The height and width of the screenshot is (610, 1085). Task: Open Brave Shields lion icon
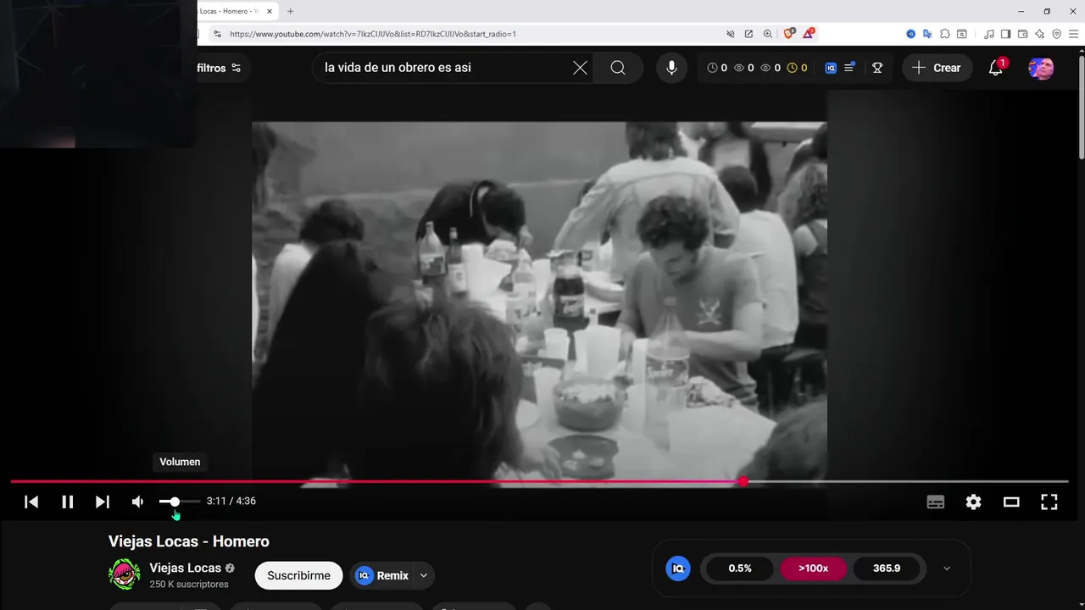[x=789, y=34]
